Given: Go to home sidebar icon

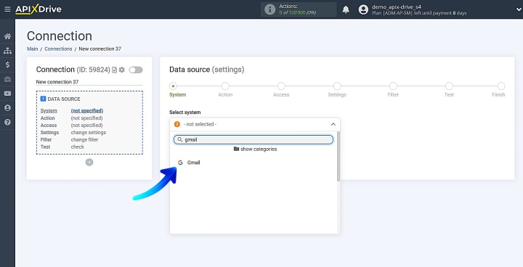Looking at the screenshot, I should (7, 36).
